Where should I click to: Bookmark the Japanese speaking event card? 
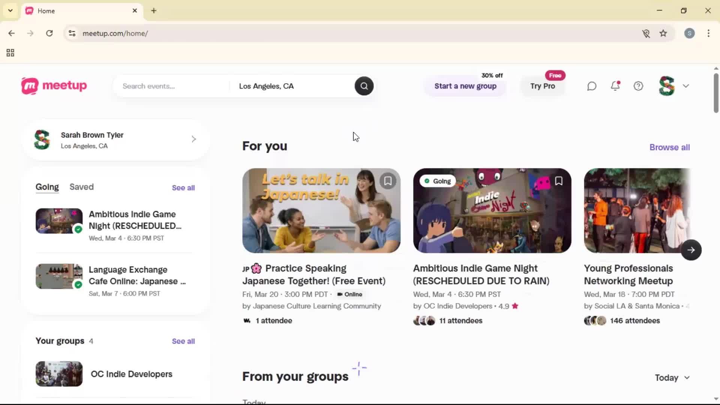point(388,181)
